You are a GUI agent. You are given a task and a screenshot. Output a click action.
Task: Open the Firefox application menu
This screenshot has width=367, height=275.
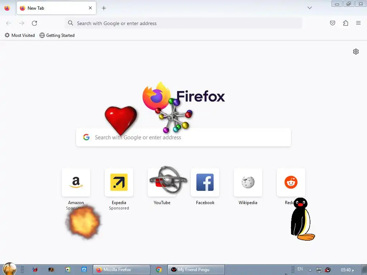pos(358,23)
